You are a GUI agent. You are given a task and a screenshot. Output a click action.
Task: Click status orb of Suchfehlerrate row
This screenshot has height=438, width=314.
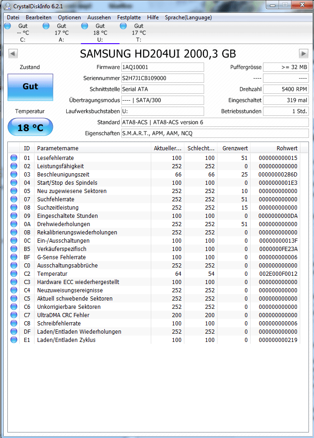pyautogui.click(x=14, y=199)
